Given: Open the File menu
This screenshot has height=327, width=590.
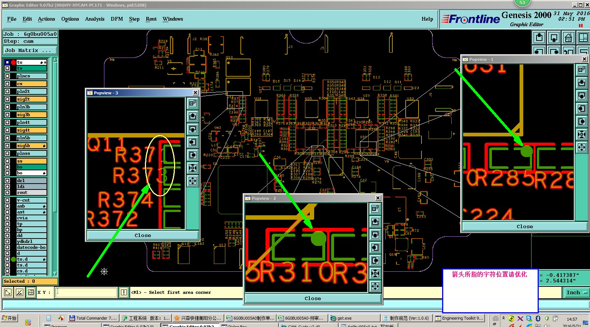Looking at the screenshot, I should point(12,19).
